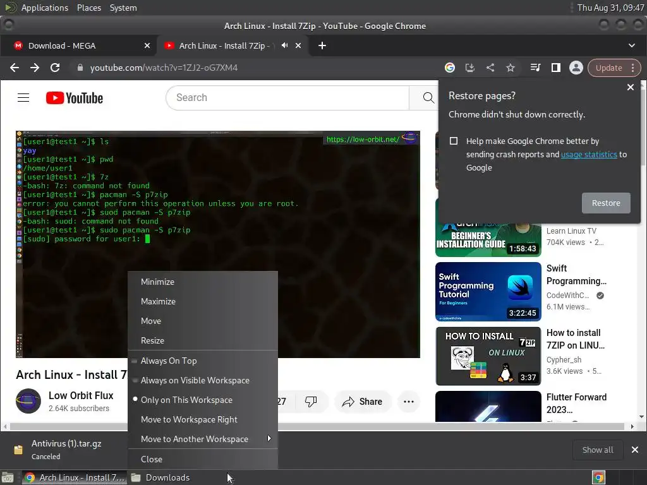Open the System menu in top panel
This screenshot has width=647, height=485.
pyautogui.click(x=123, y=8)
